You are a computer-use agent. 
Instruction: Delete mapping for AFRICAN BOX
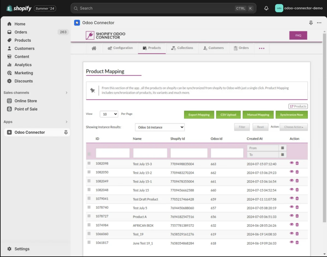[297, 225]
